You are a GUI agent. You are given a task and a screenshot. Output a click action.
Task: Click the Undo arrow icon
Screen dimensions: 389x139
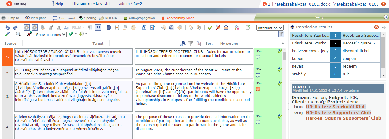click(x=7, y=27)
